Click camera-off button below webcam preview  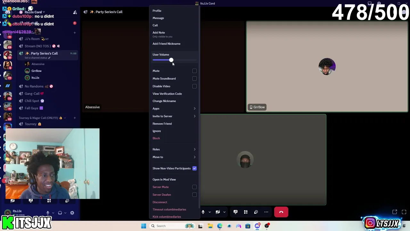point(12,201)
